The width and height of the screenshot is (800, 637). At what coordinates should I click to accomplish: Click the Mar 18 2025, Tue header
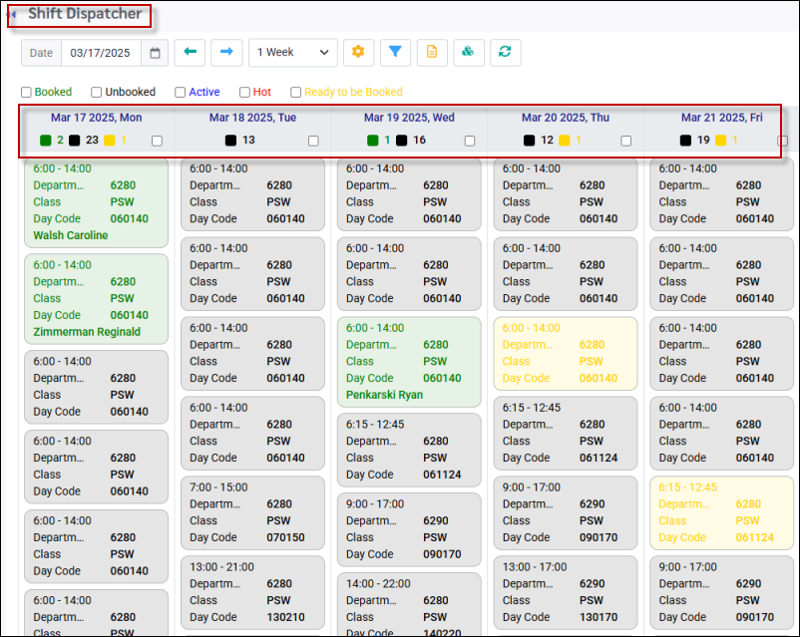click(x=252, y=118)
